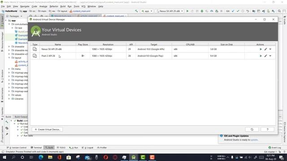287x161 pixels.
Task: Click content_main.xml breadcrumb
Action: 80,11
